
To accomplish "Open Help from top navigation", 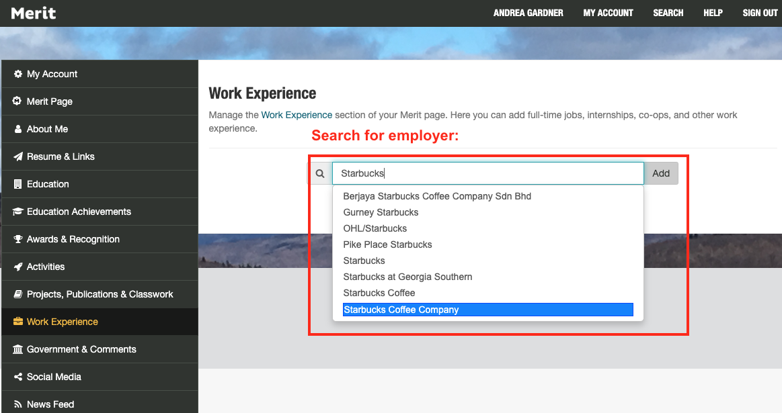I will [x=713, y=13].
